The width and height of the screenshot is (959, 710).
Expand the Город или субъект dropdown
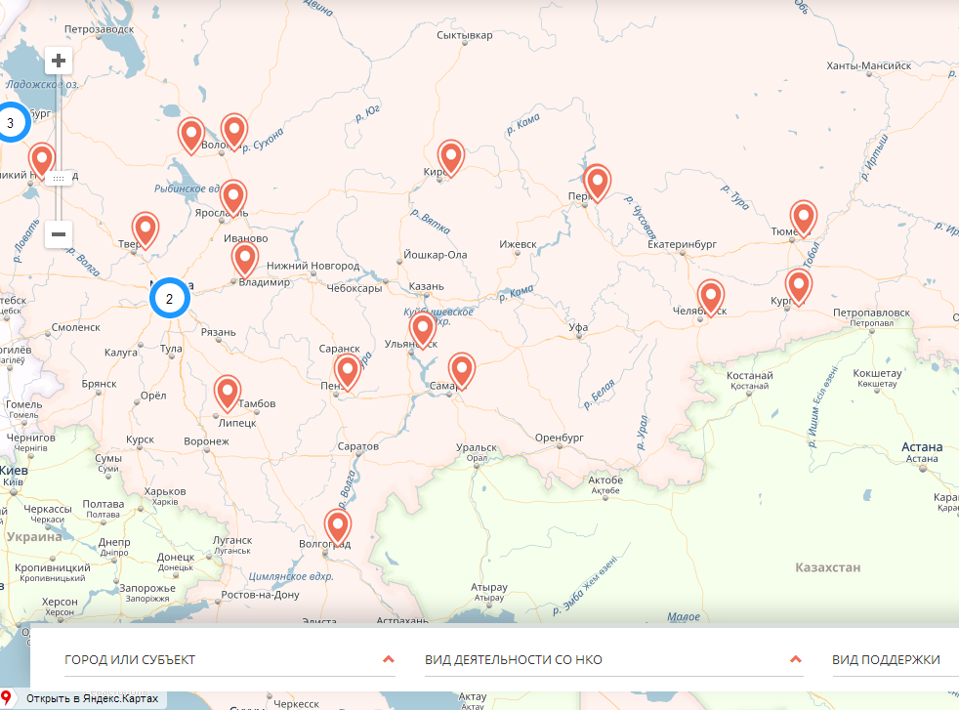point(229,660)
